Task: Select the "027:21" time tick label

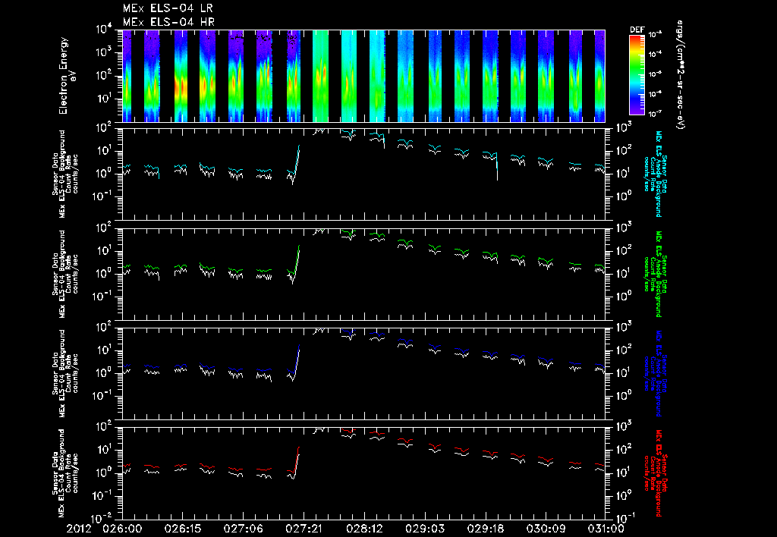Action: [x=303, y=529]
